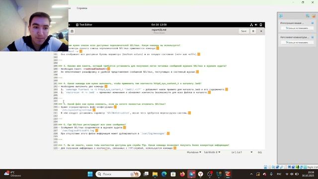This screenshot has width=318, height=179.
Task: Open the Windows Start menu
Action: click(90, 174)
